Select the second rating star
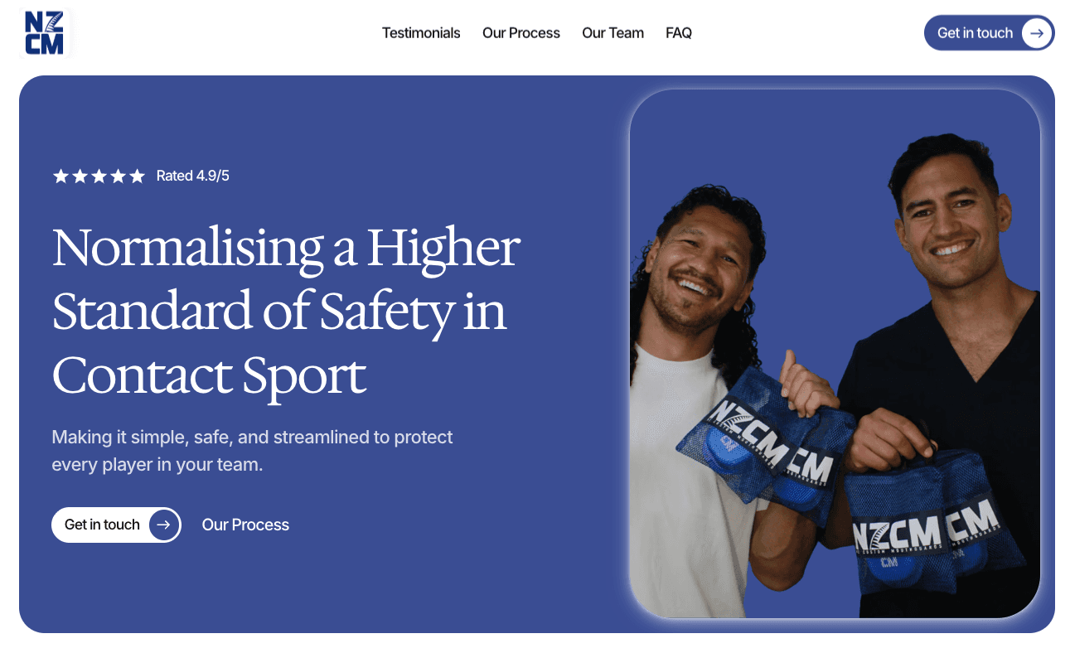The height and width of the screenshot is (653, 1070). tap(80, 176)
